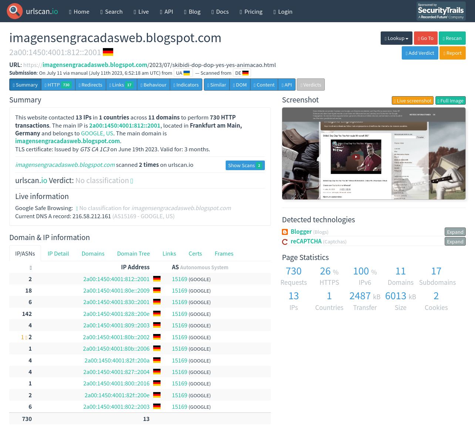
Task: Click the Add Verdict button
Action: click(x=420, y=53)
